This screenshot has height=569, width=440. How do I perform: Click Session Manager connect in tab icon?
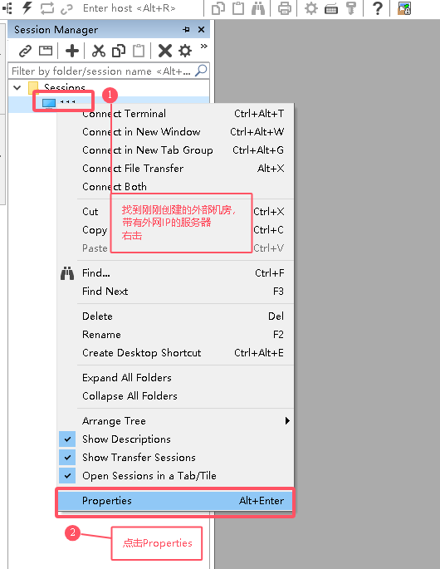[x=46, y=51]
